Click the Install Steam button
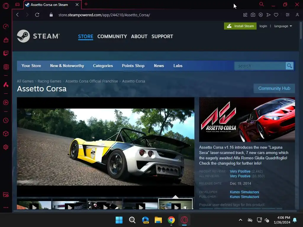 (240, 26)
